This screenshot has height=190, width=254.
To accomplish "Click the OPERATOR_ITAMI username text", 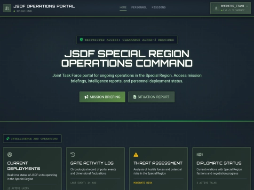I will (232, 6).
